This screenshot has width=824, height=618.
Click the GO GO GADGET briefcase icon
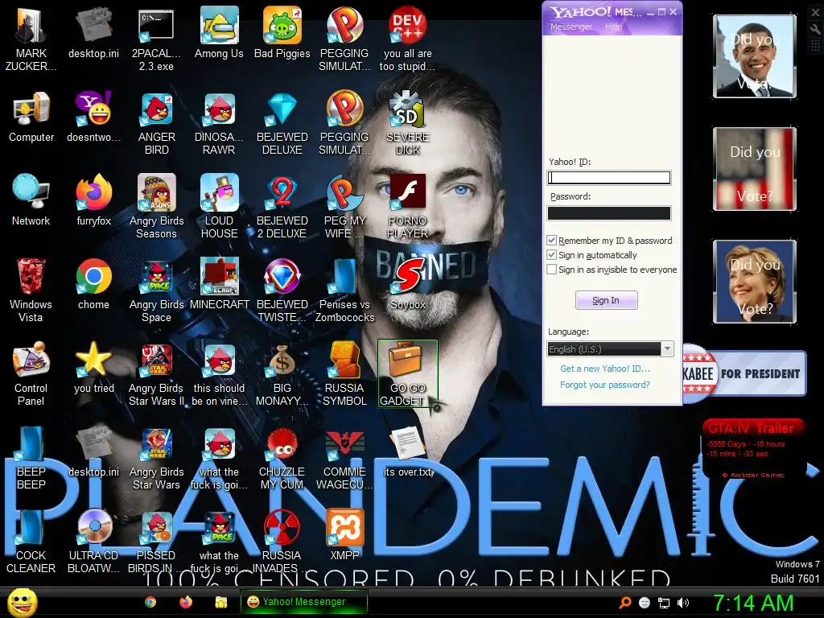point(408,373)
